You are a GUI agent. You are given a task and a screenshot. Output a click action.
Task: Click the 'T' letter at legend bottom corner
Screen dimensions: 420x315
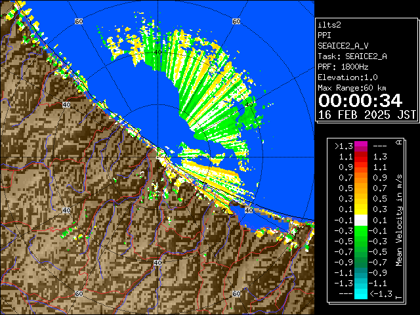tap(399, 297)
